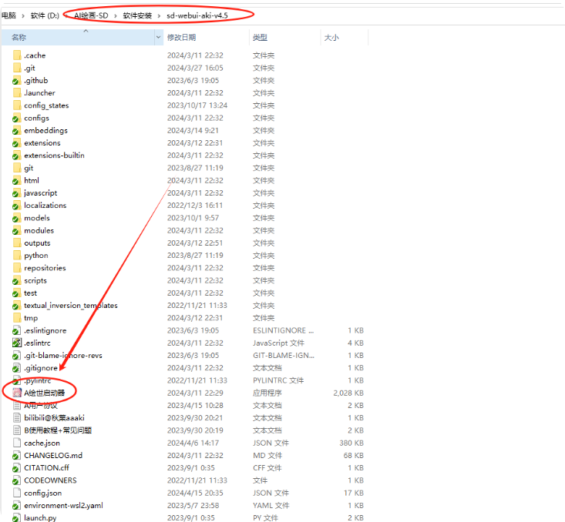Select the CHANGELOG.md file icon
Screen dimensions: 565x522
(x=17, y=456)
